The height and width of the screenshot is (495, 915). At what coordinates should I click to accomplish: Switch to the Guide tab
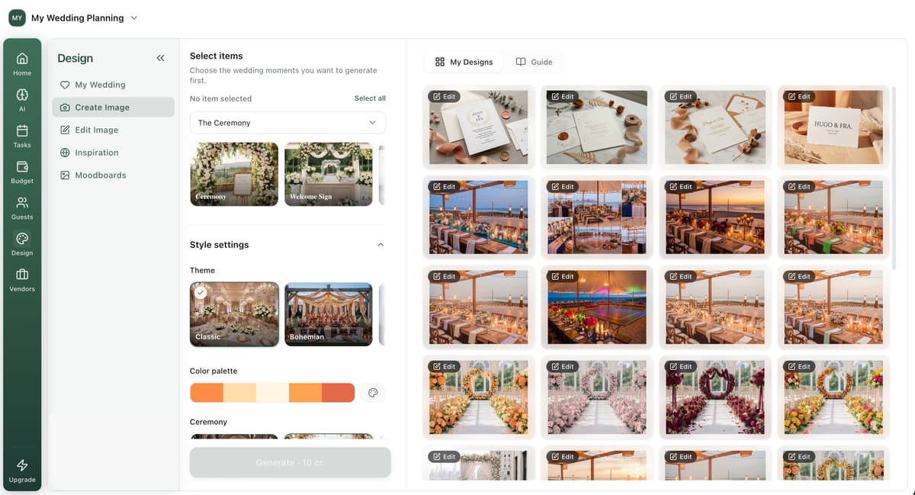[x=535, y=61]
